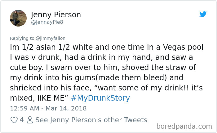This screenshot has height=133, width=217.
Task: Click the quoted phrase 'liKE ME'
Action: coord(51,98)
